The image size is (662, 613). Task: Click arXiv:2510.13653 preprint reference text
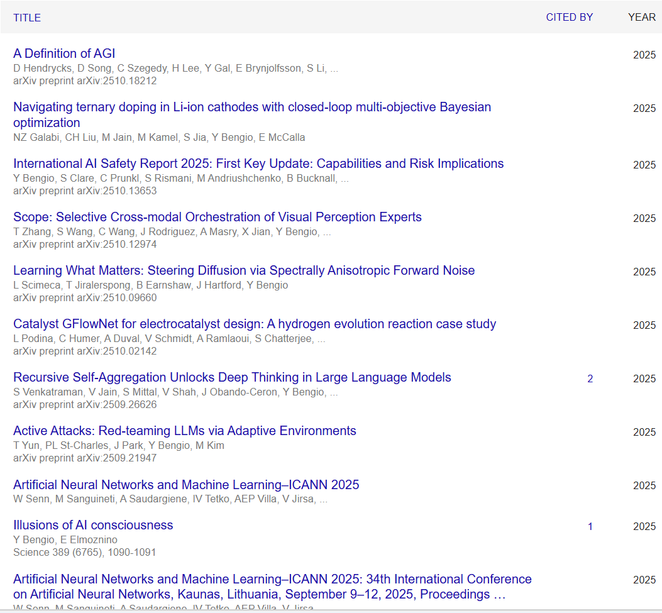85,191
